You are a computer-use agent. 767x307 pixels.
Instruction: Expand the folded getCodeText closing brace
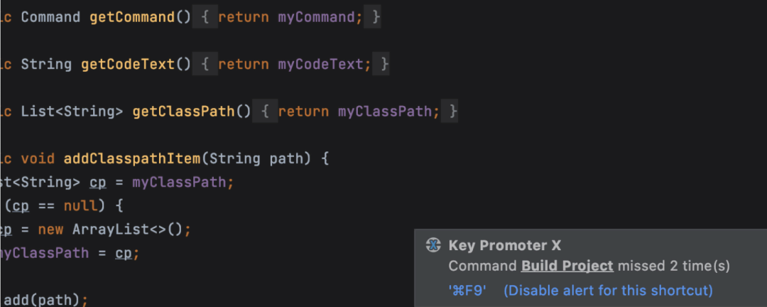click(x=381, y=64)
